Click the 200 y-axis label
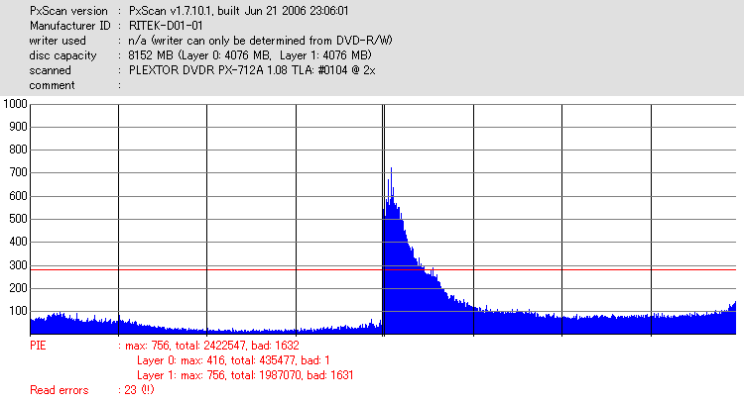The width and height of the screenshot is (744, 402). pyautogui.click(x=18, y=288)
